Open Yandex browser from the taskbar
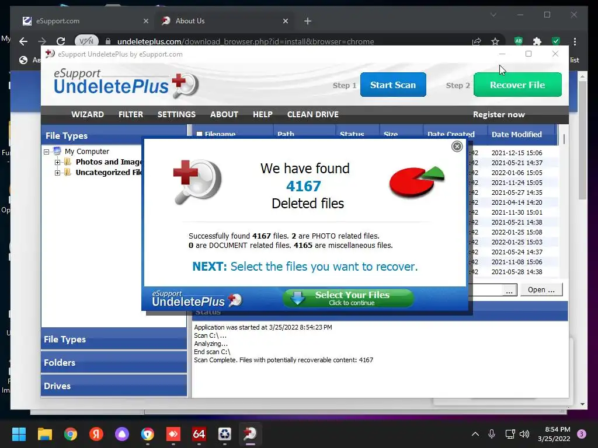Viewport: 598px width, 448px height. [96, 434]
